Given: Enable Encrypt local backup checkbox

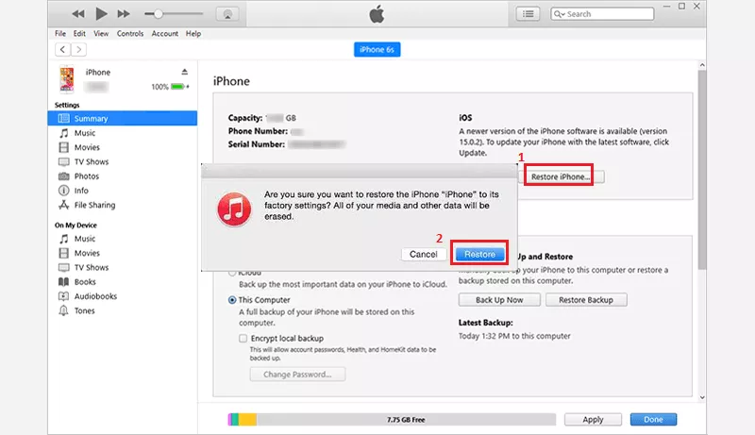Looking at the screenshot, I should 243,338.
